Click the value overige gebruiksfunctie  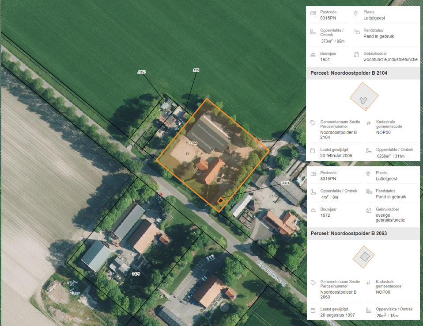pyautogui.click(x=390, y=218)
